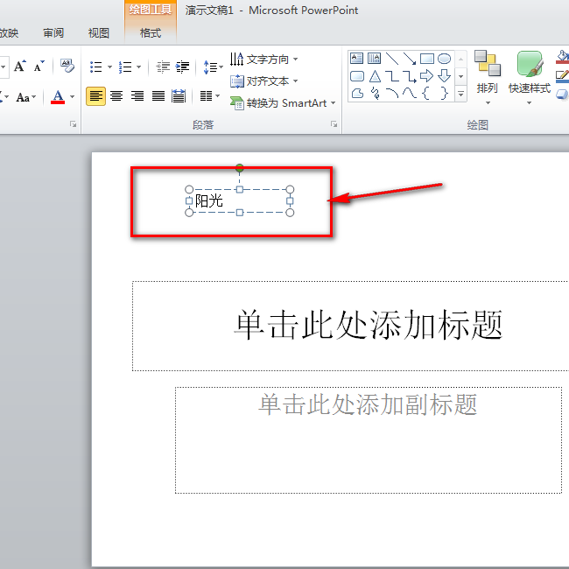Increase the list indent level
The height and width of the screenshot is (569, 569).
pos(183,67)
